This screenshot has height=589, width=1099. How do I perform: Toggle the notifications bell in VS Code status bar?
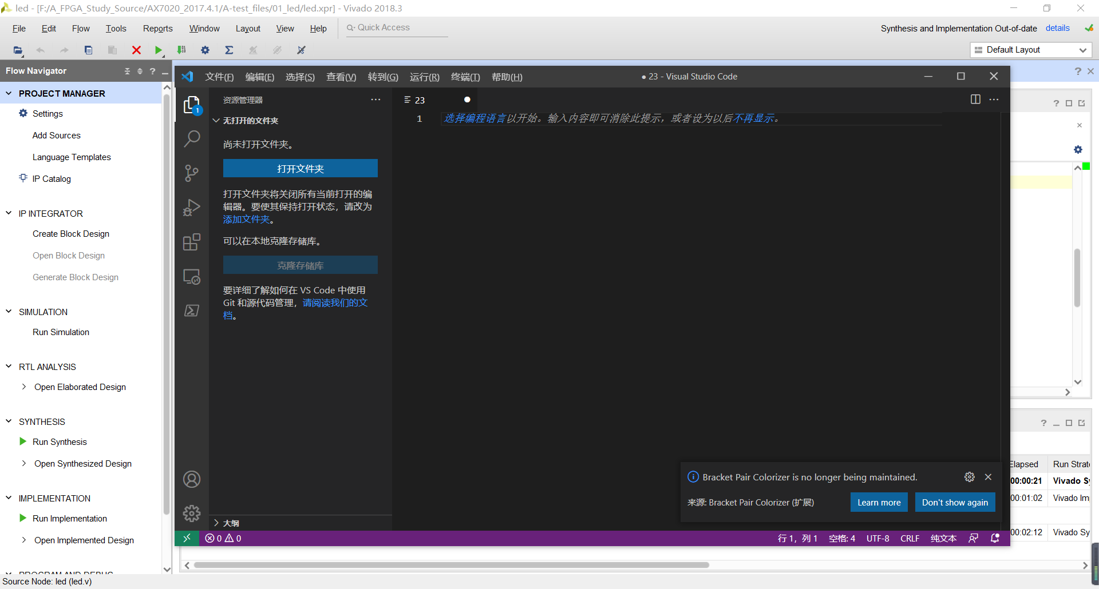pyautogui.click(x=995, y=538)
